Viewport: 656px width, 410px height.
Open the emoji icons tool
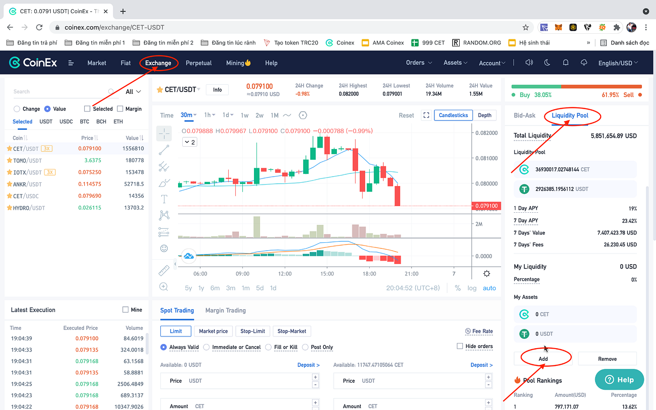[x=164, y=248]
